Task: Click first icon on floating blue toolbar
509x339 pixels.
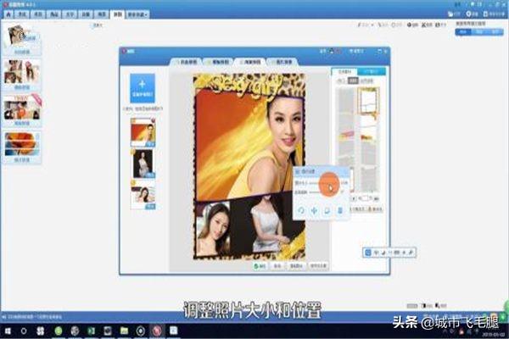Action: (x=369, y=252)
